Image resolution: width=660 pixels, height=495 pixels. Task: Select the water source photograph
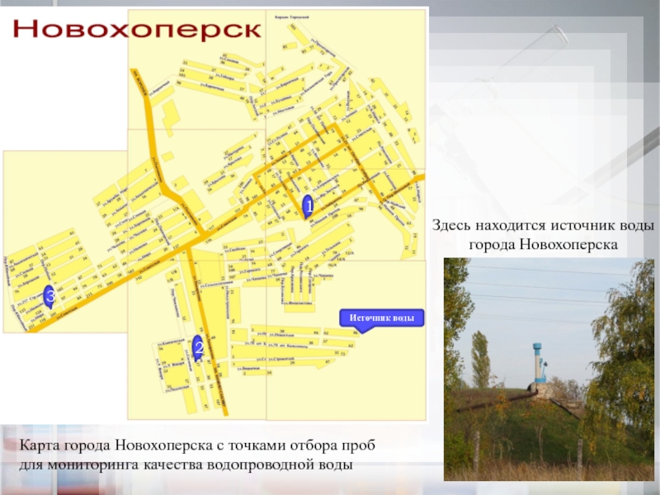549,369
